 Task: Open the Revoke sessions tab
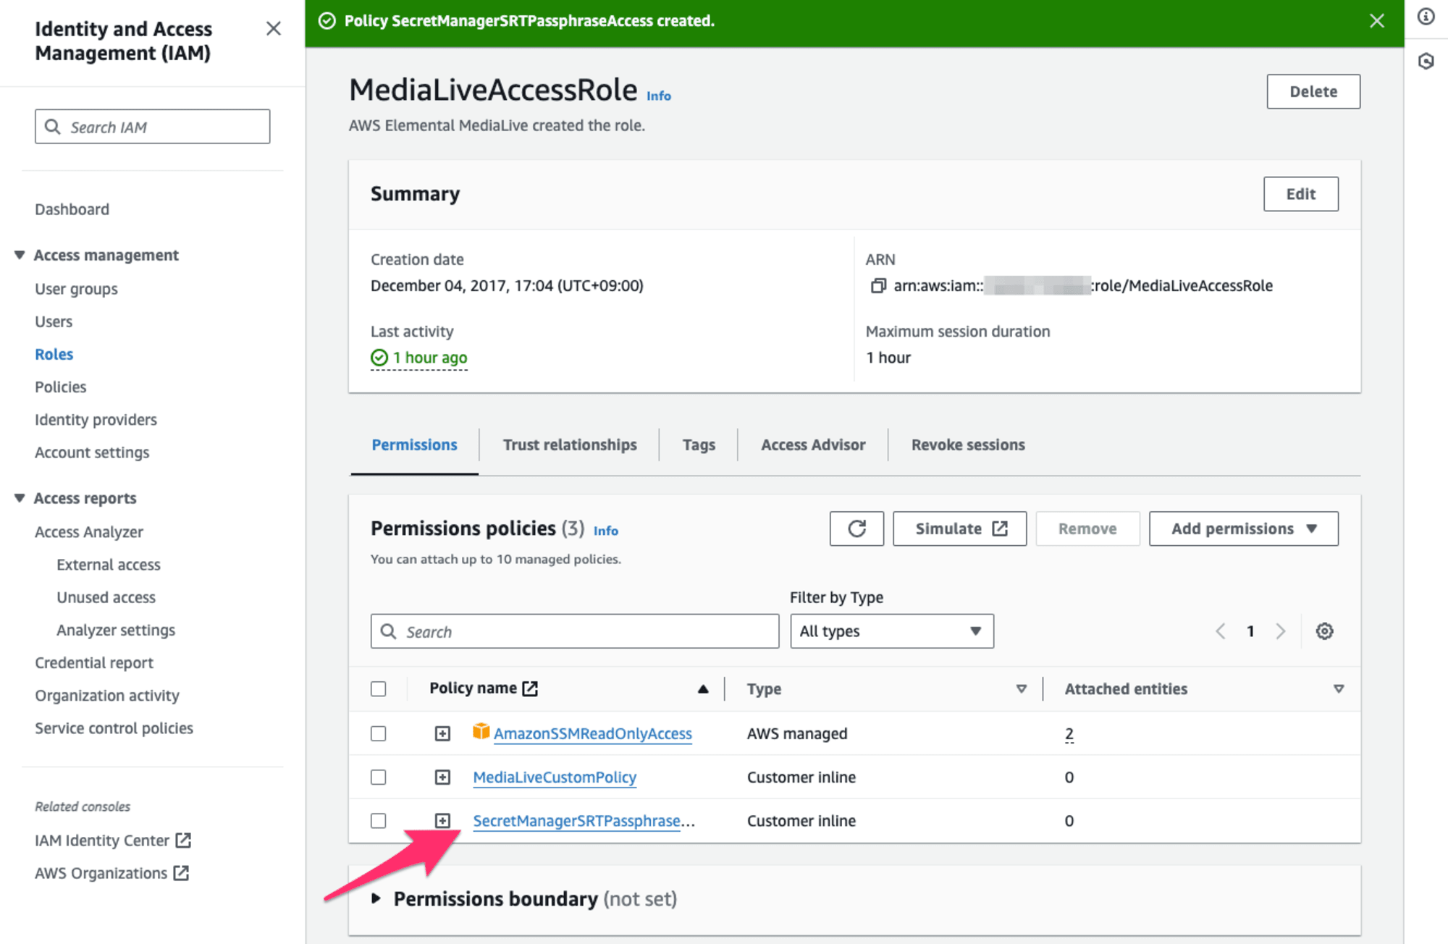coord(968,444)
